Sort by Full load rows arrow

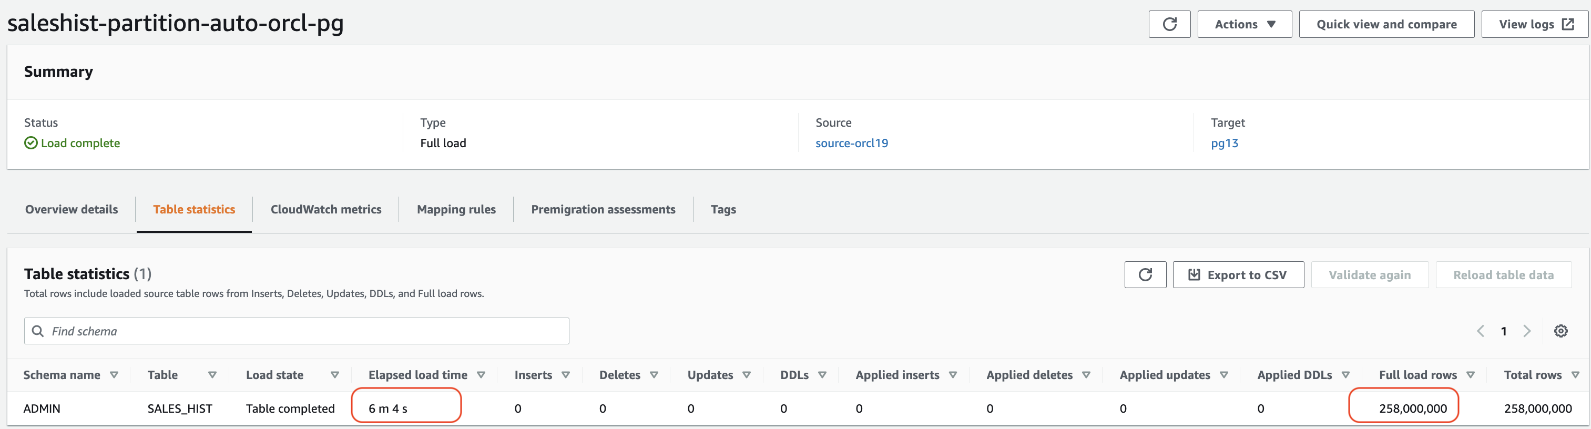(x=1471, y=375)
